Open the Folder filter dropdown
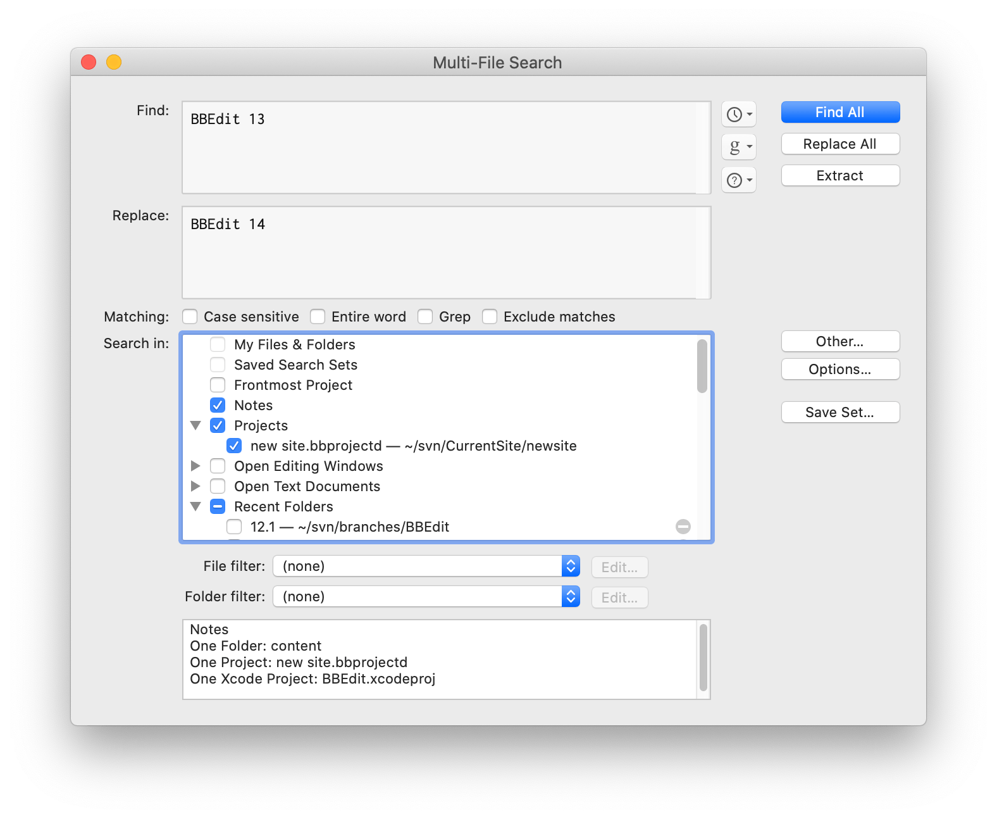 pos(426,596)
